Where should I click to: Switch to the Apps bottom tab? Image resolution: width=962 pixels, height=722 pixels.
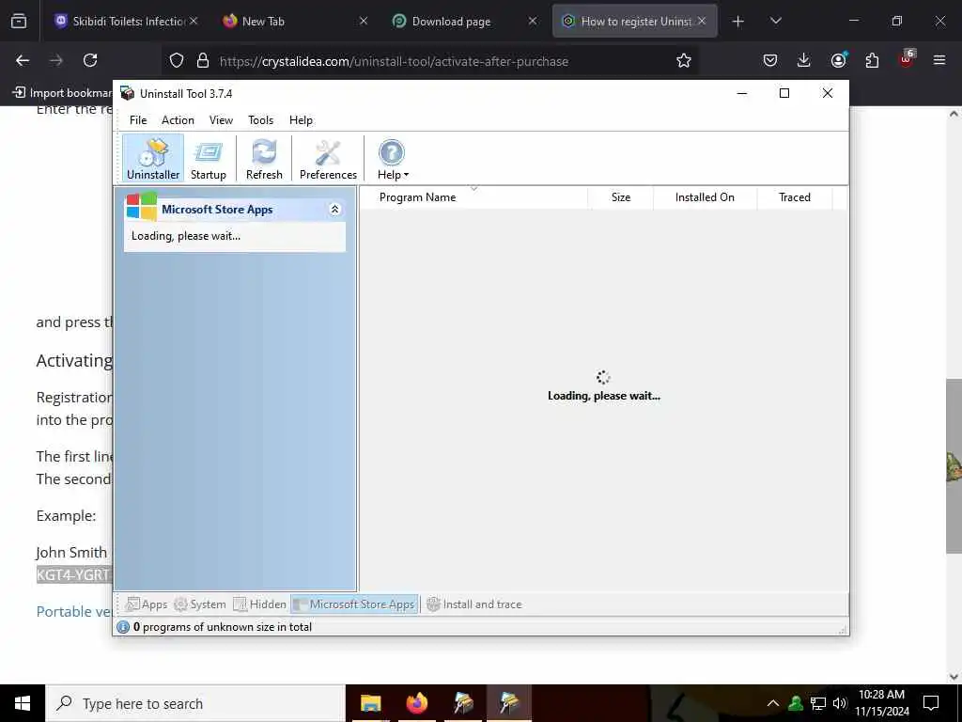[146, 604]
